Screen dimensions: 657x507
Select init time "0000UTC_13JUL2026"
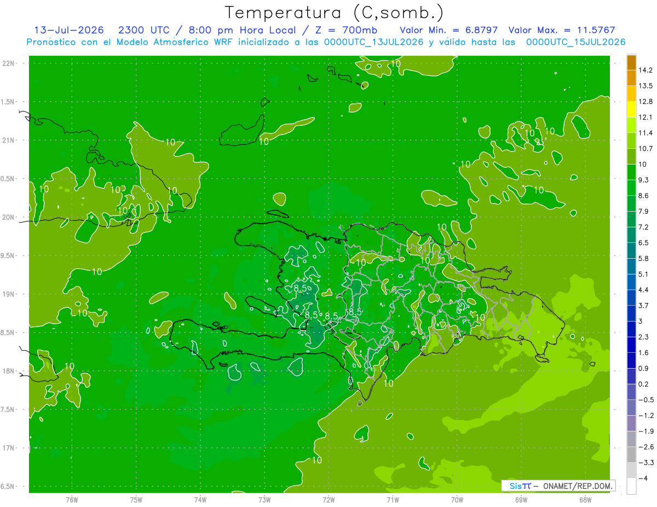pos(374,42)
